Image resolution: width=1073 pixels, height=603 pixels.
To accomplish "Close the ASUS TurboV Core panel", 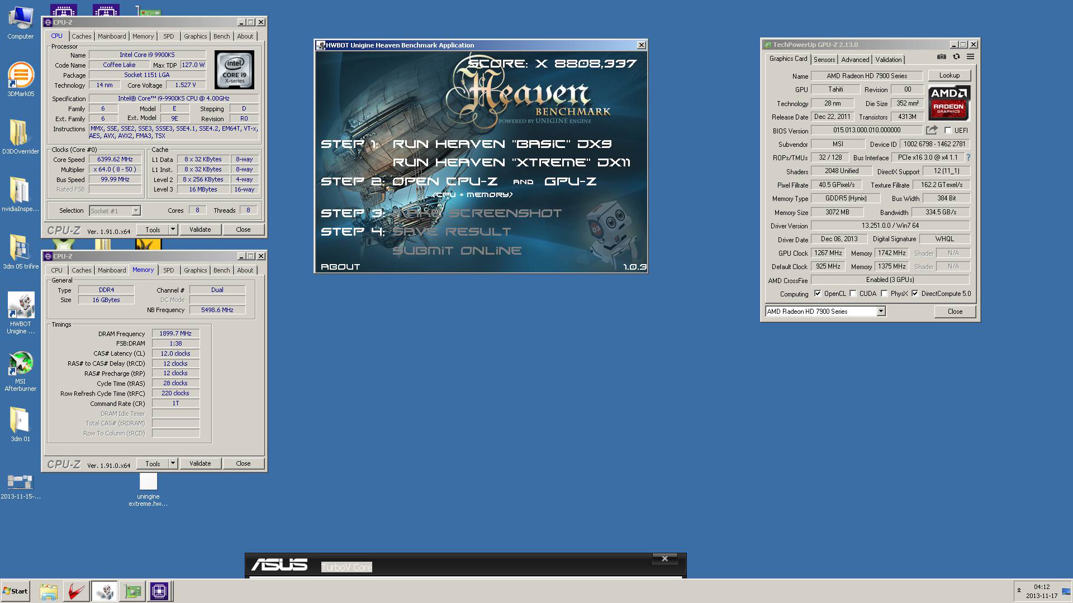I will tap(664, 558).
